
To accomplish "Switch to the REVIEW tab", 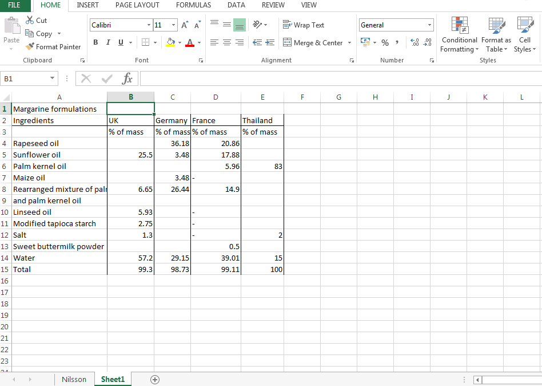I will (x=273, y=5).
